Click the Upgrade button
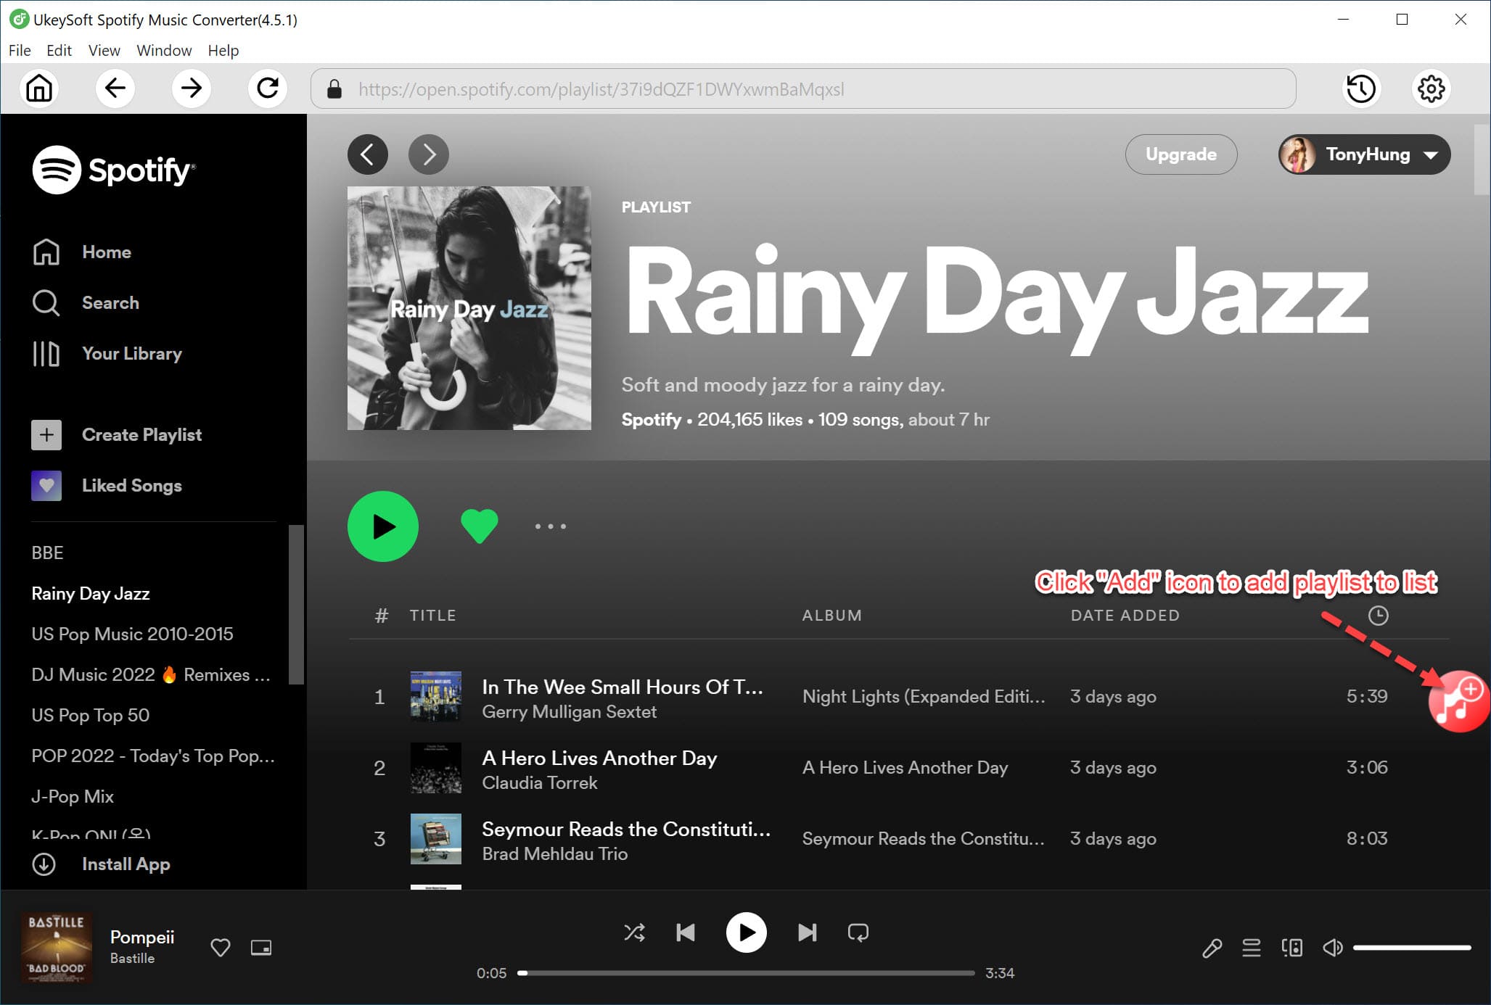The height and width of the screenshot is (1005, 1491). [x=1180, y=154]
